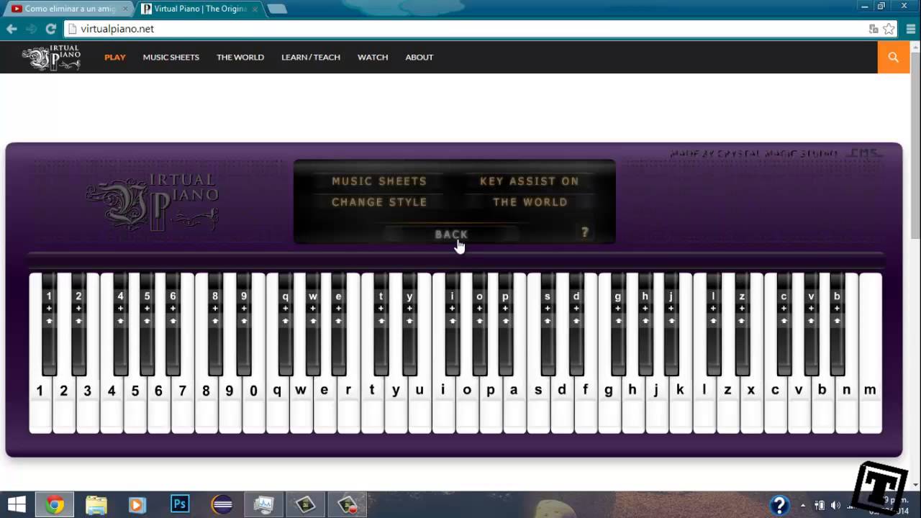Play the white piano key labeled a

[514, 406]
